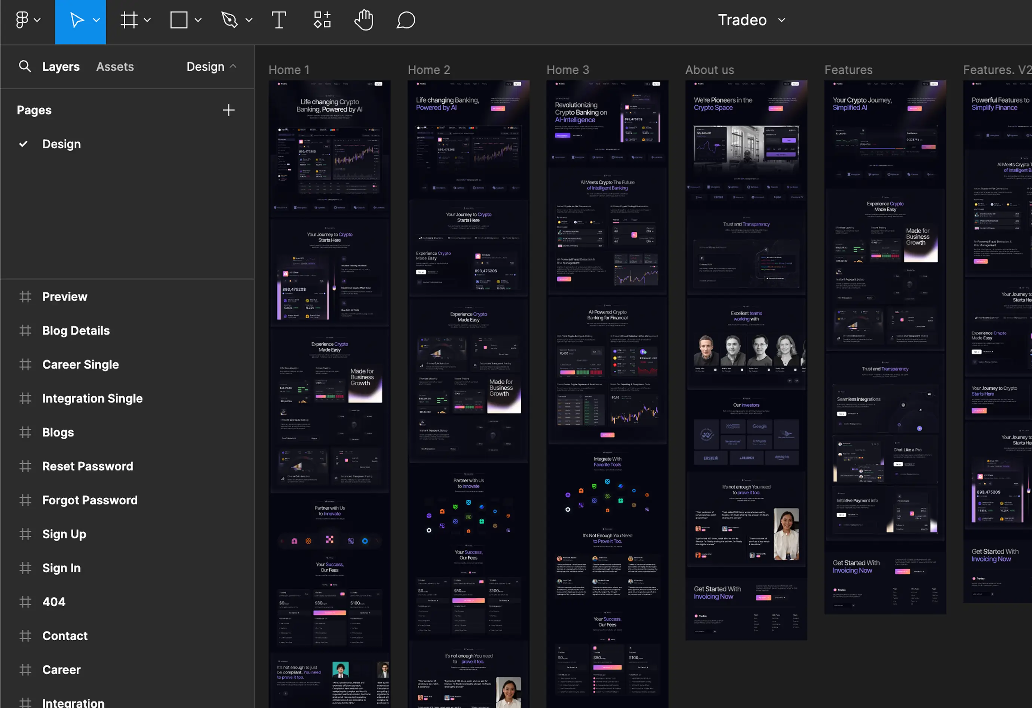This screenshot has width=1032, height=708.
Task: Select the Rectangle shape tool
Action: coord(179,20)
